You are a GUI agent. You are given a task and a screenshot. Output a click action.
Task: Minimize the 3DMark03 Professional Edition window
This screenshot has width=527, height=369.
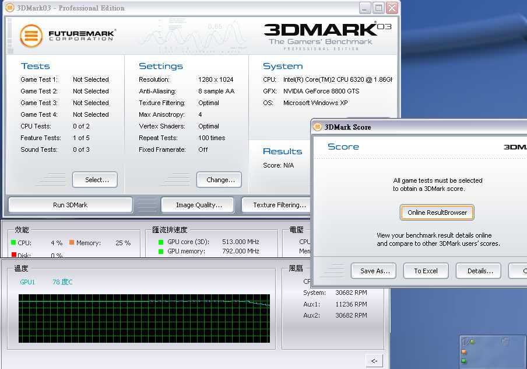(365, 8)
